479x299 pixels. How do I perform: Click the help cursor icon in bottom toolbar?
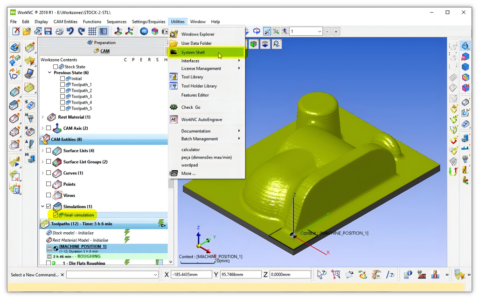(321, 275)
